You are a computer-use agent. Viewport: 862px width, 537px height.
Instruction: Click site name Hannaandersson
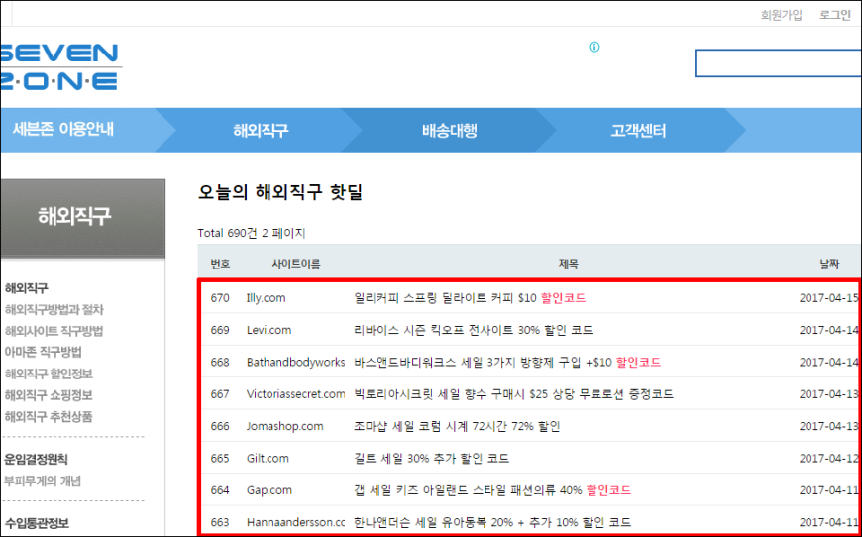[296, 521]
